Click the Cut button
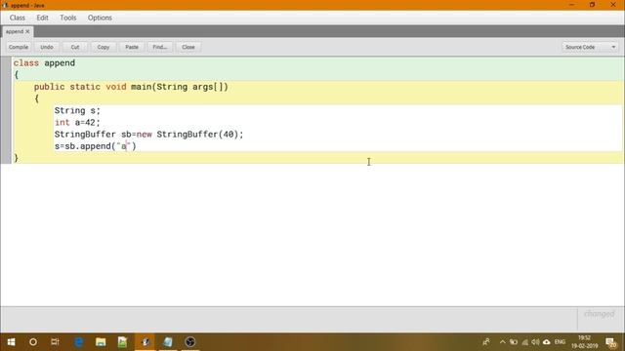Image resolution: width=625 pixels, height=351 pixels. [75, 47]
